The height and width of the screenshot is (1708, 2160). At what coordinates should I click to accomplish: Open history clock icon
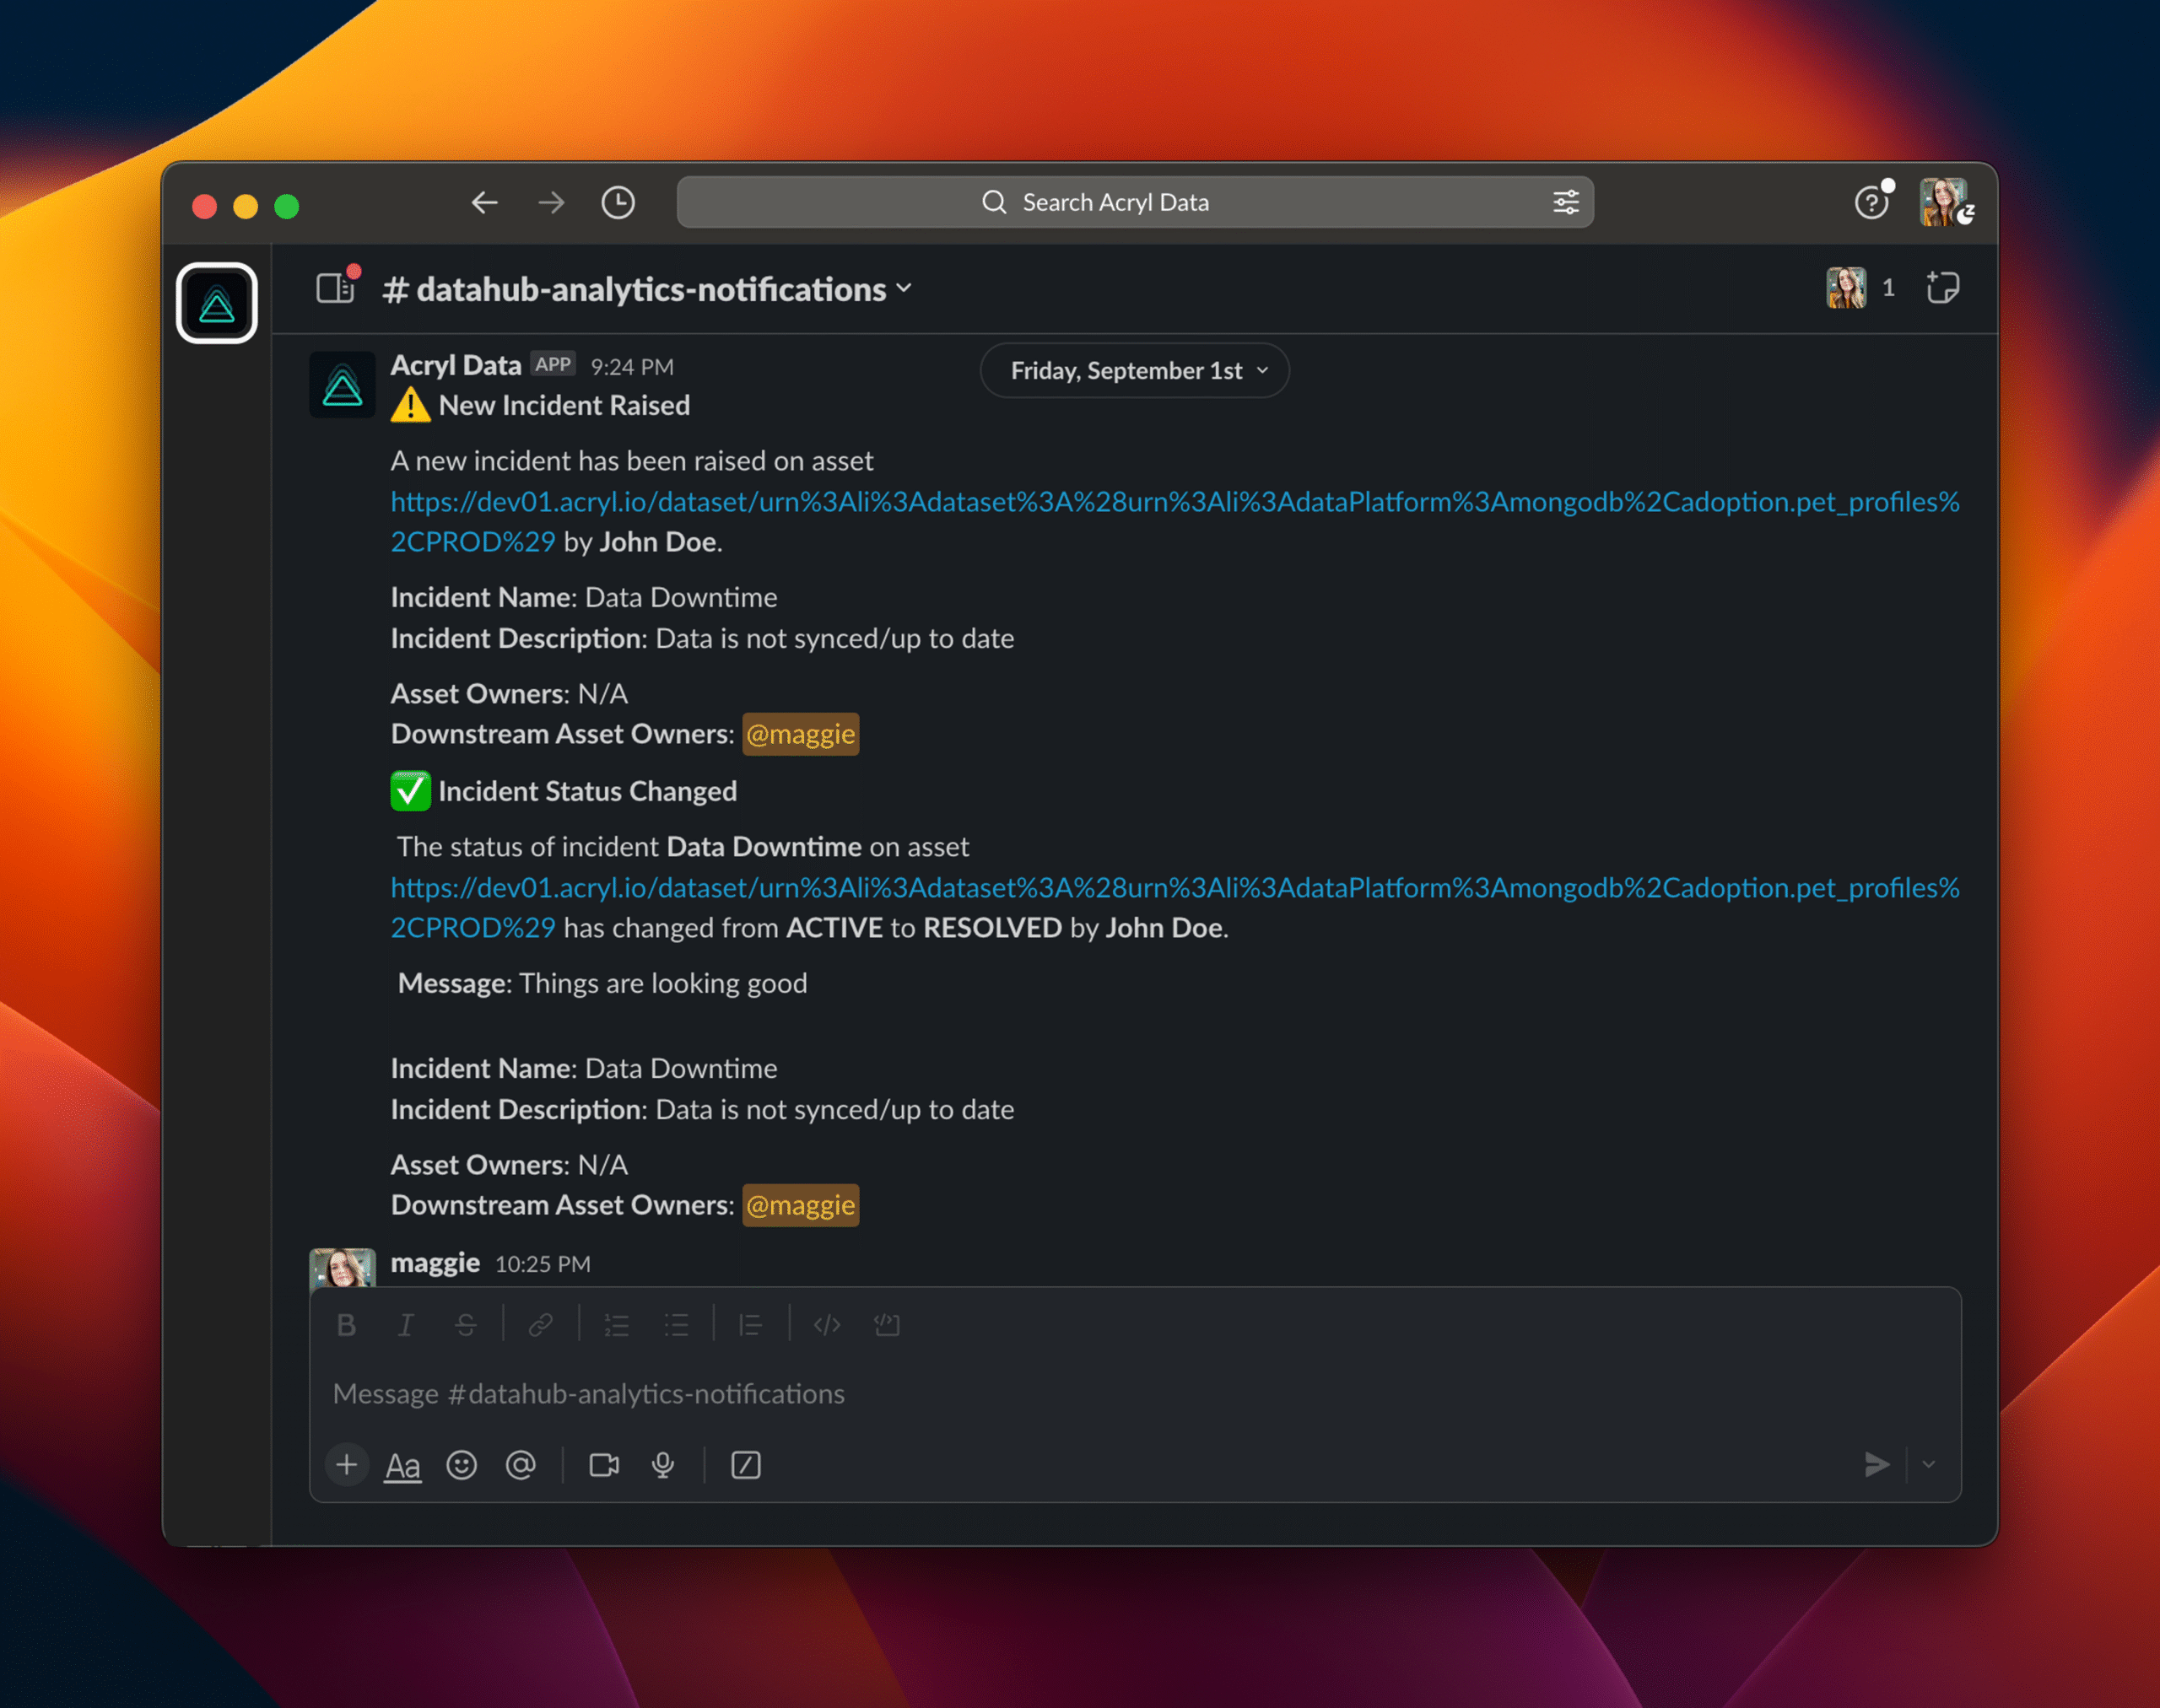618,203
